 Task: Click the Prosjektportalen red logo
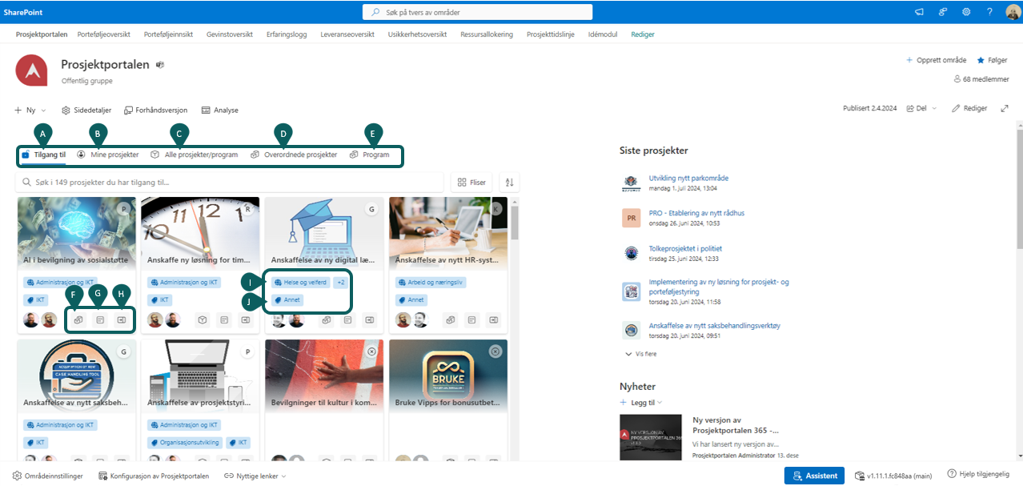point(31,70)
